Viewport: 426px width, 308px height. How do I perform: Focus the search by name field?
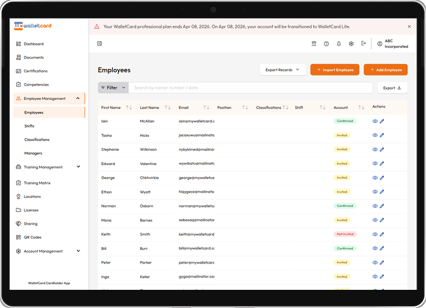[251, 88]
